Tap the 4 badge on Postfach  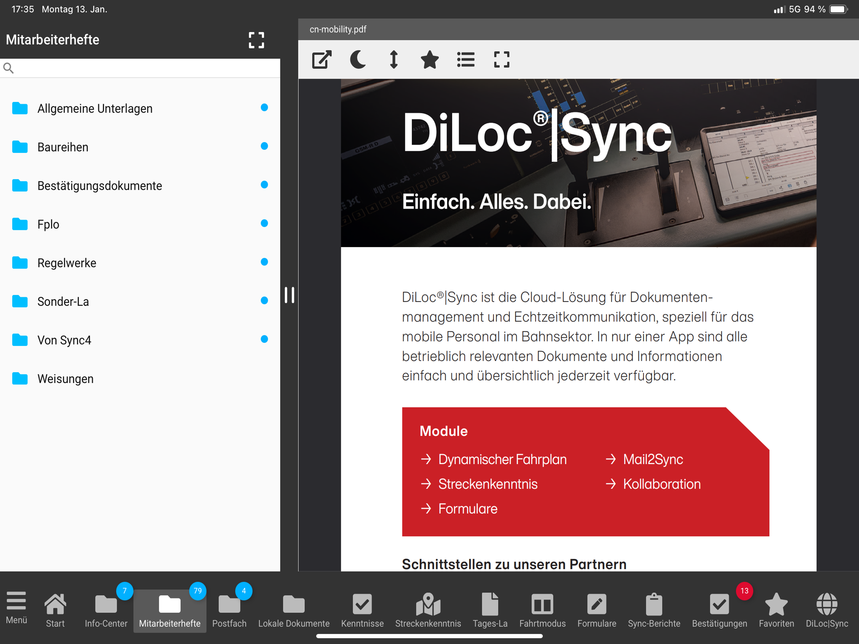tap(244, 591)
